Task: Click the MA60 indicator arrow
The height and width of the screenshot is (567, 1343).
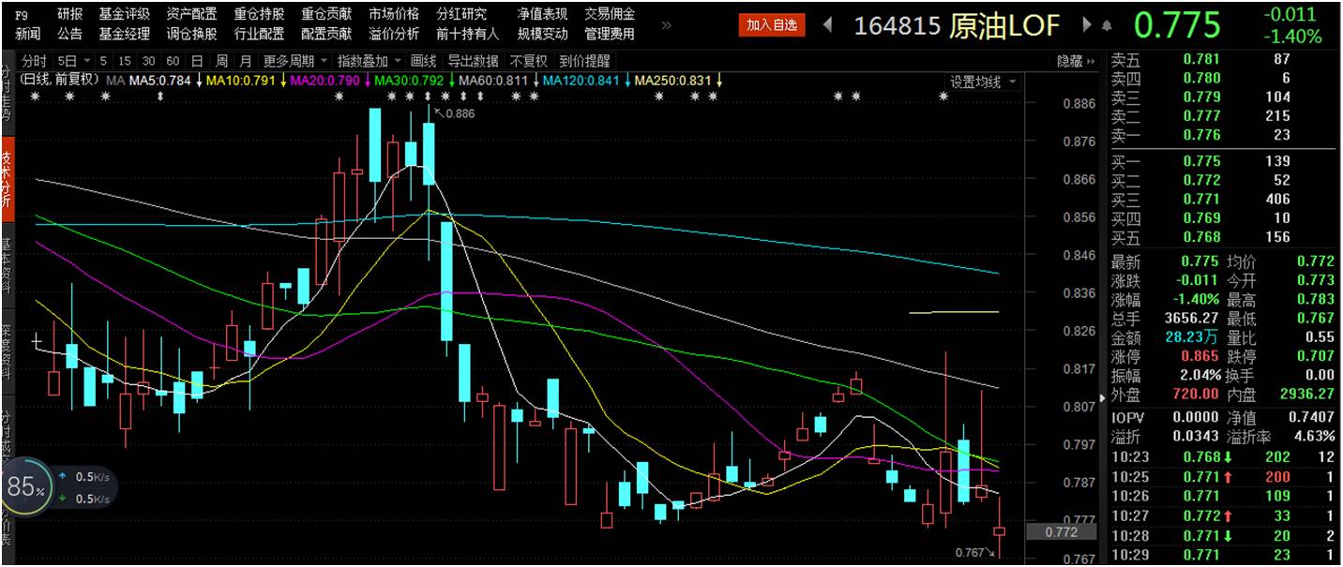Action: pos(536,81)
